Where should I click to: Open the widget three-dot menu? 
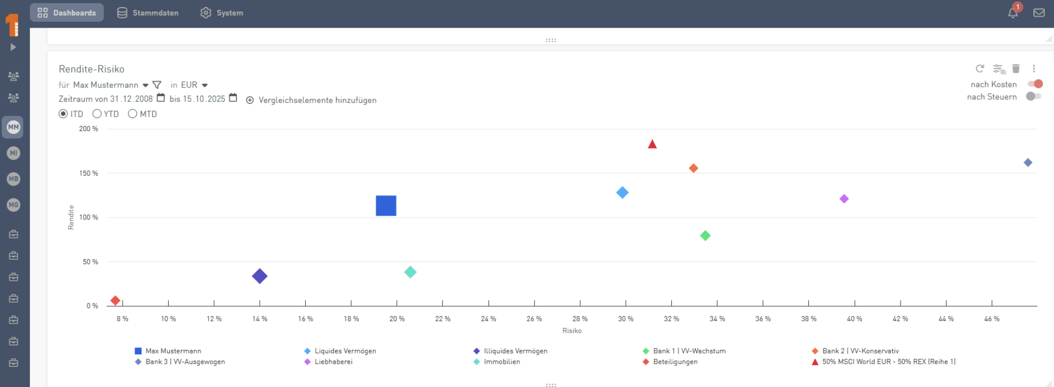pyautogui.click(x=1034, y=69)
